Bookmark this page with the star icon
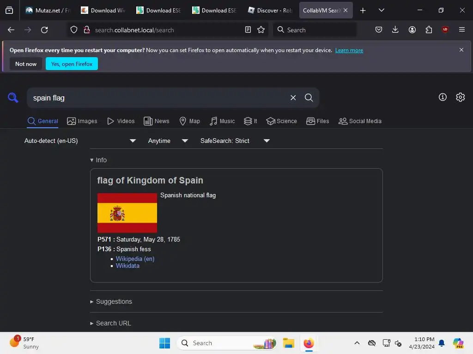 (x=261, y=30)
